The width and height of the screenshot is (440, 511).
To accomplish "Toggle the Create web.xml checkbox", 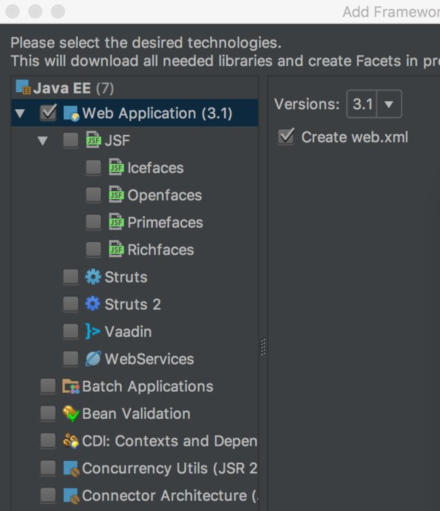I will point(286,136).
